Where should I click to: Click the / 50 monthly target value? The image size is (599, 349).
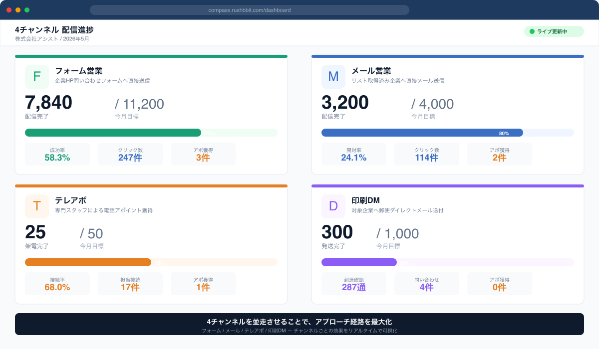[x=91, y=233]
